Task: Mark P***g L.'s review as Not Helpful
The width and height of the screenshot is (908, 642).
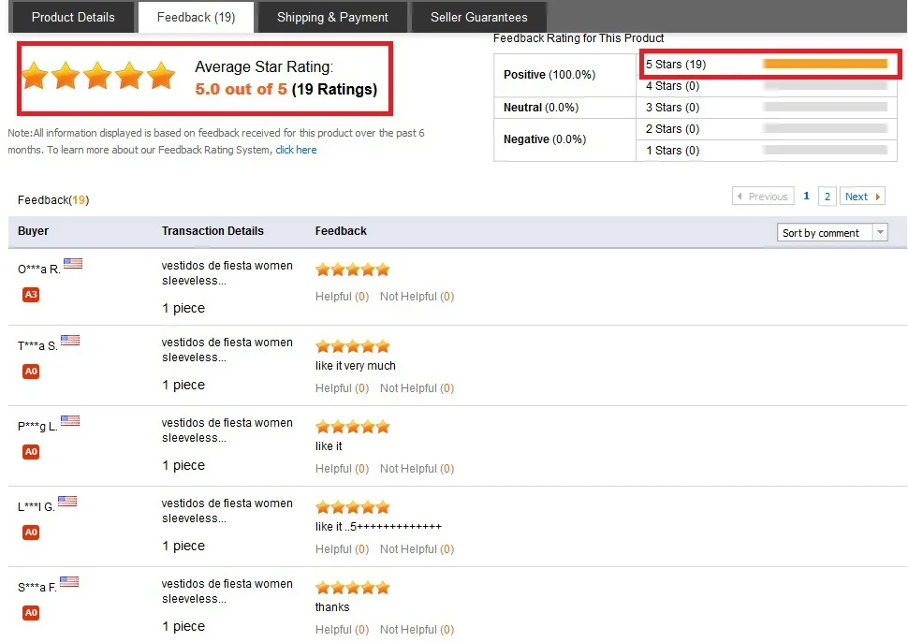Action: (417, 468)
